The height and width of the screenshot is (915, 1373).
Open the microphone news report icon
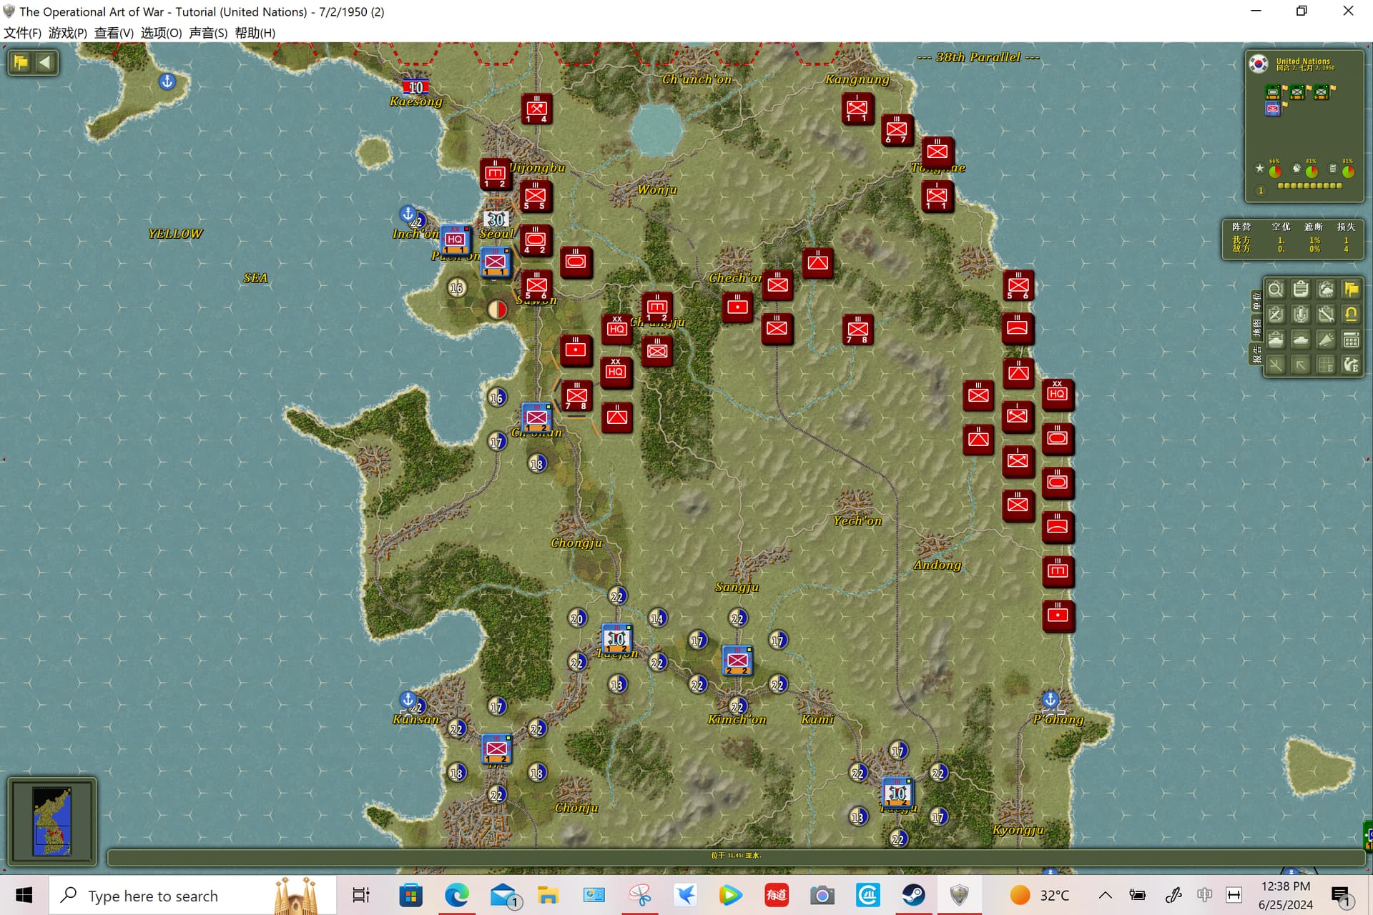click(1301, 315)
